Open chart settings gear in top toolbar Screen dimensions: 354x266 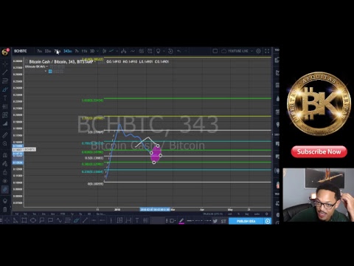point(258,51)
